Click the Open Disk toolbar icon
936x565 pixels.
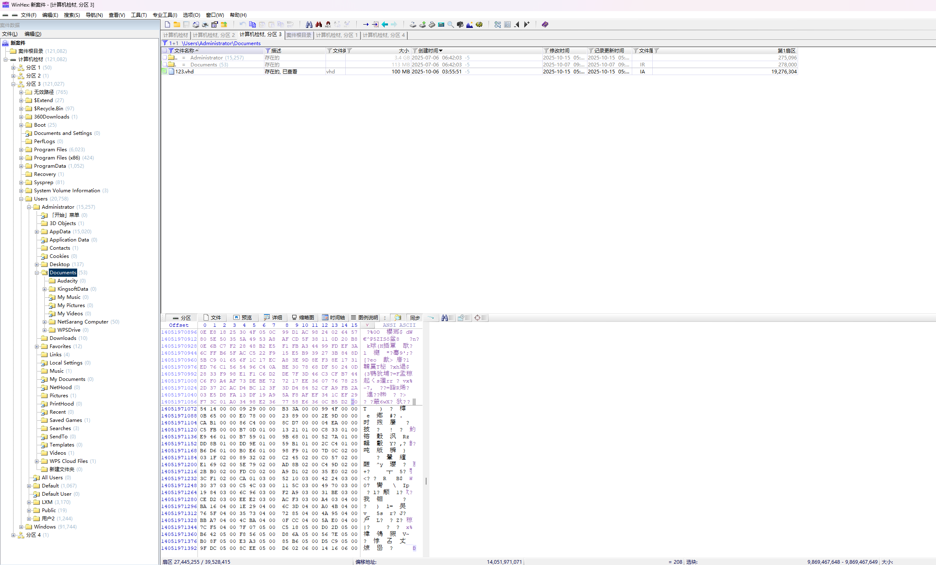(x=413, y=25)
